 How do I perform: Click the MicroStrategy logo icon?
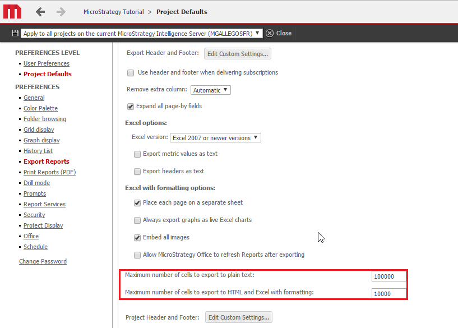pos(11,11)
